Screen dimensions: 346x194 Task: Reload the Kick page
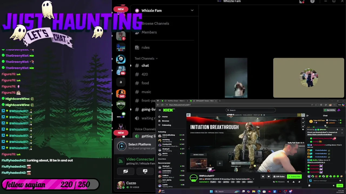[162, 105]
